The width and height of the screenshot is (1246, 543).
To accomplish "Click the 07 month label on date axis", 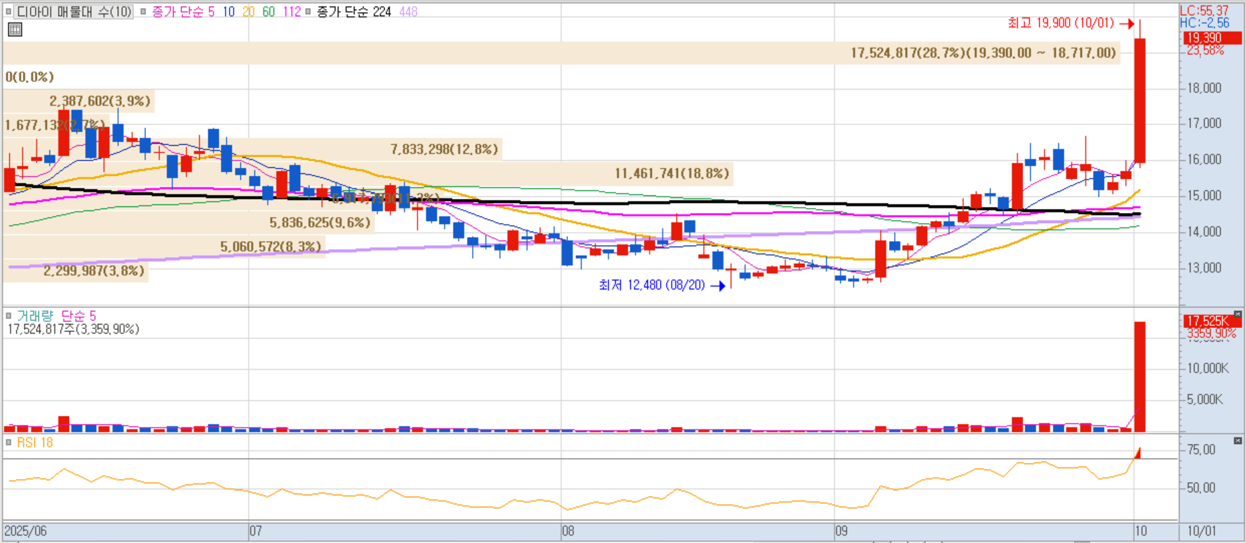I will [255, 531].
